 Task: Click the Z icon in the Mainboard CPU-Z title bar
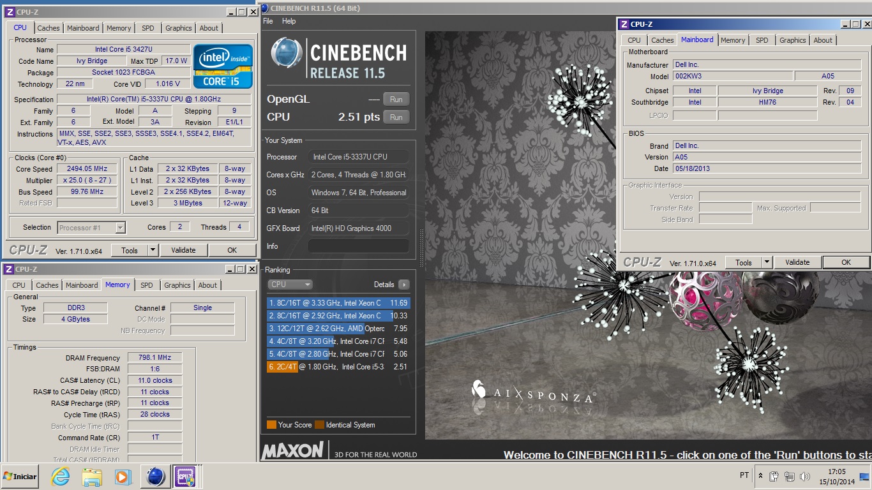[624, 24]
